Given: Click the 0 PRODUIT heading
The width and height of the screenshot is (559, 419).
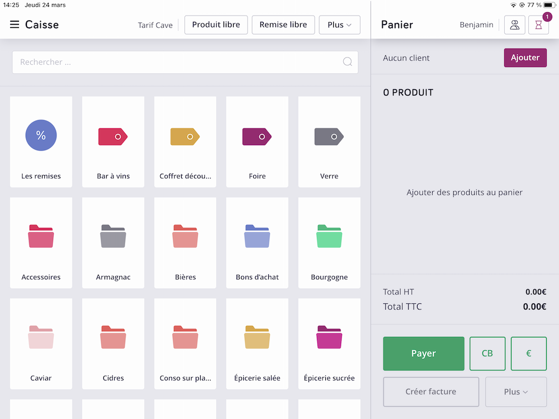Looking at the screenshot, I should [x=408, y=93].
